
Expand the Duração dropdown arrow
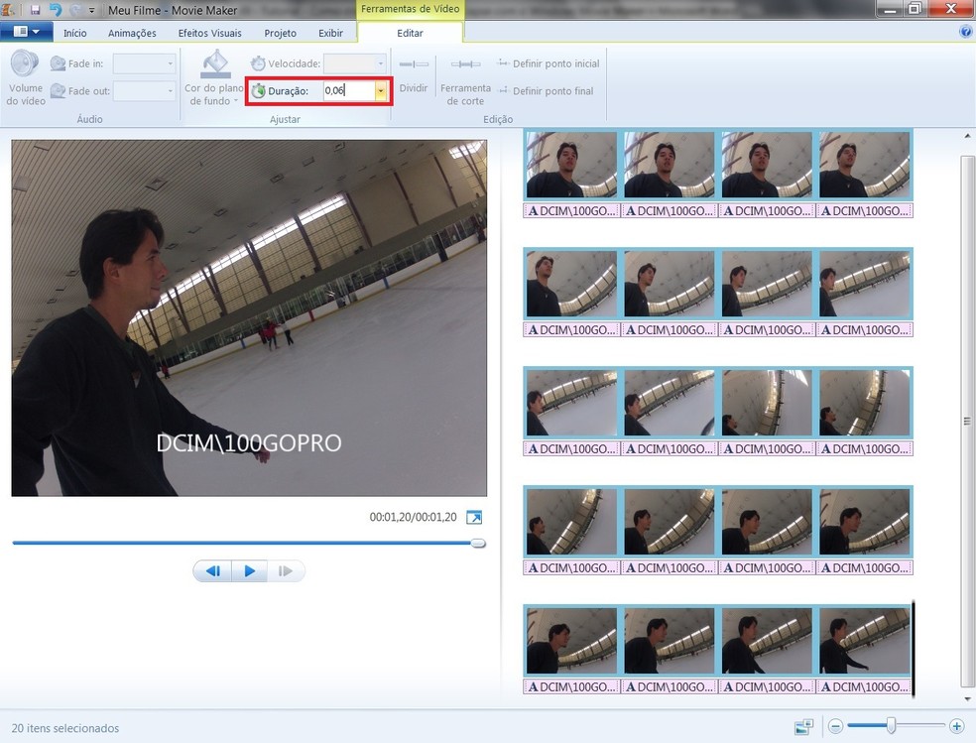pyautogui.click(x=380, y=91)
